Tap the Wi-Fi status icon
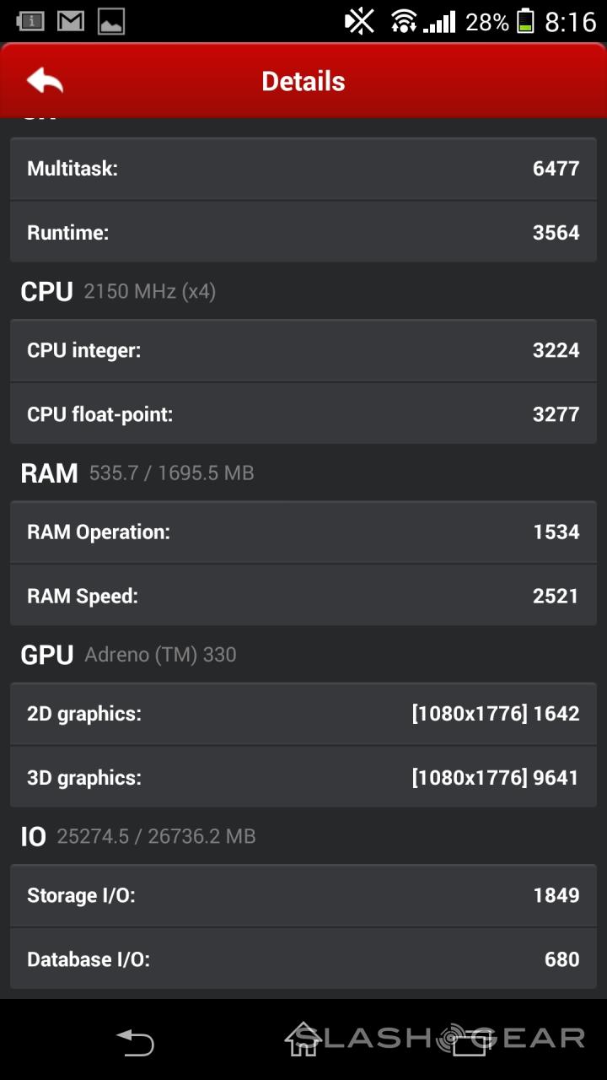The image size is (607, 1080). coord(405,21)
